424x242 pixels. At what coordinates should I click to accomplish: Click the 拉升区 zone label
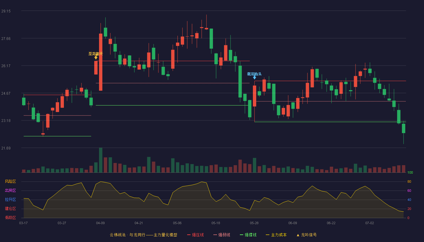10,200
